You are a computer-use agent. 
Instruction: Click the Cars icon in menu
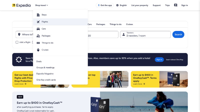[x=38, y=29]
